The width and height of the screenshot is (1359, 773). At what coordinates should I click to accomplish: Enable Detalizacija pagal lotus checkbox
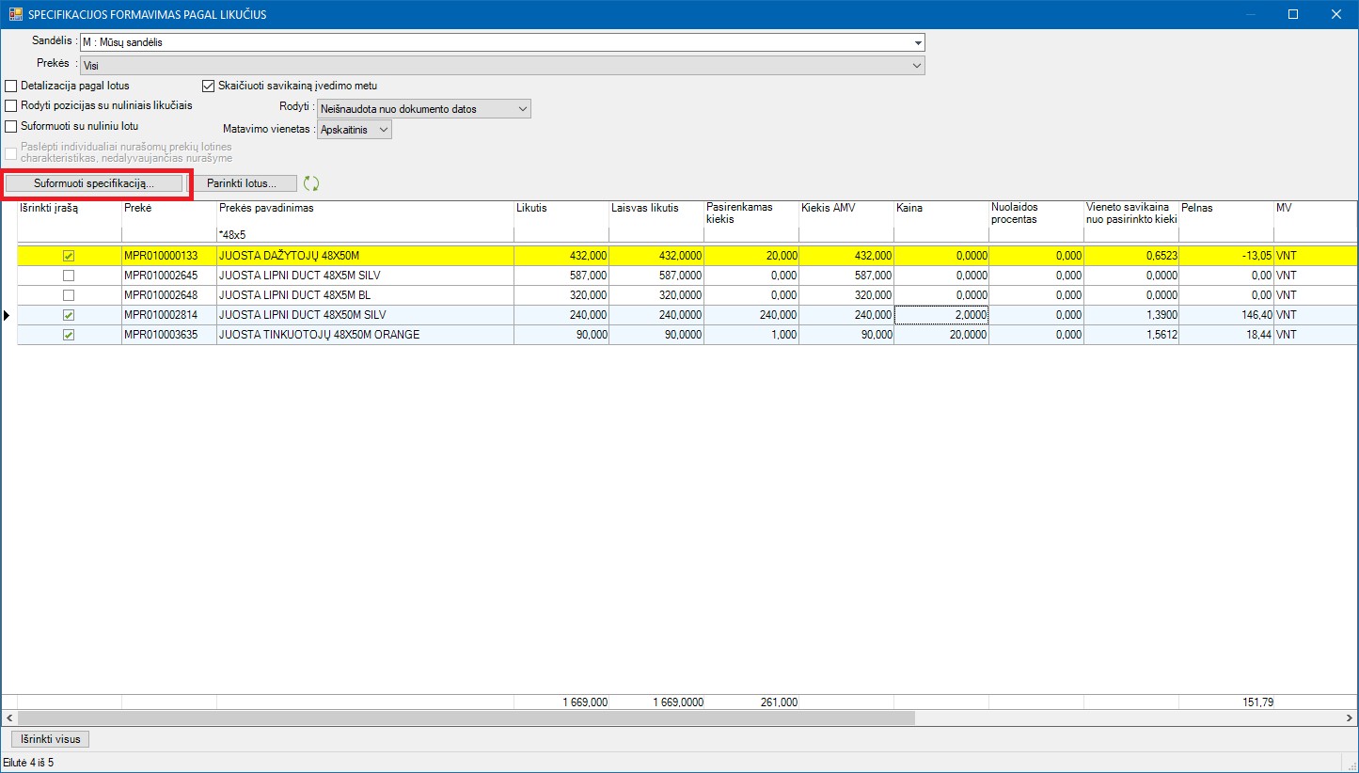click(x=12, y=86)
